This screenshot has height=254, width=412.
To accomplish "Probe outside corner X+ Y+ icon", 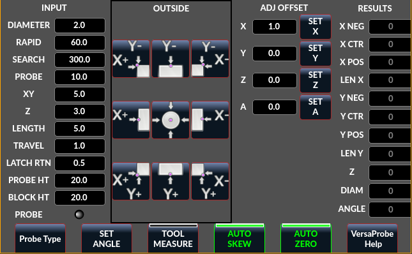I will click(131, 181).
